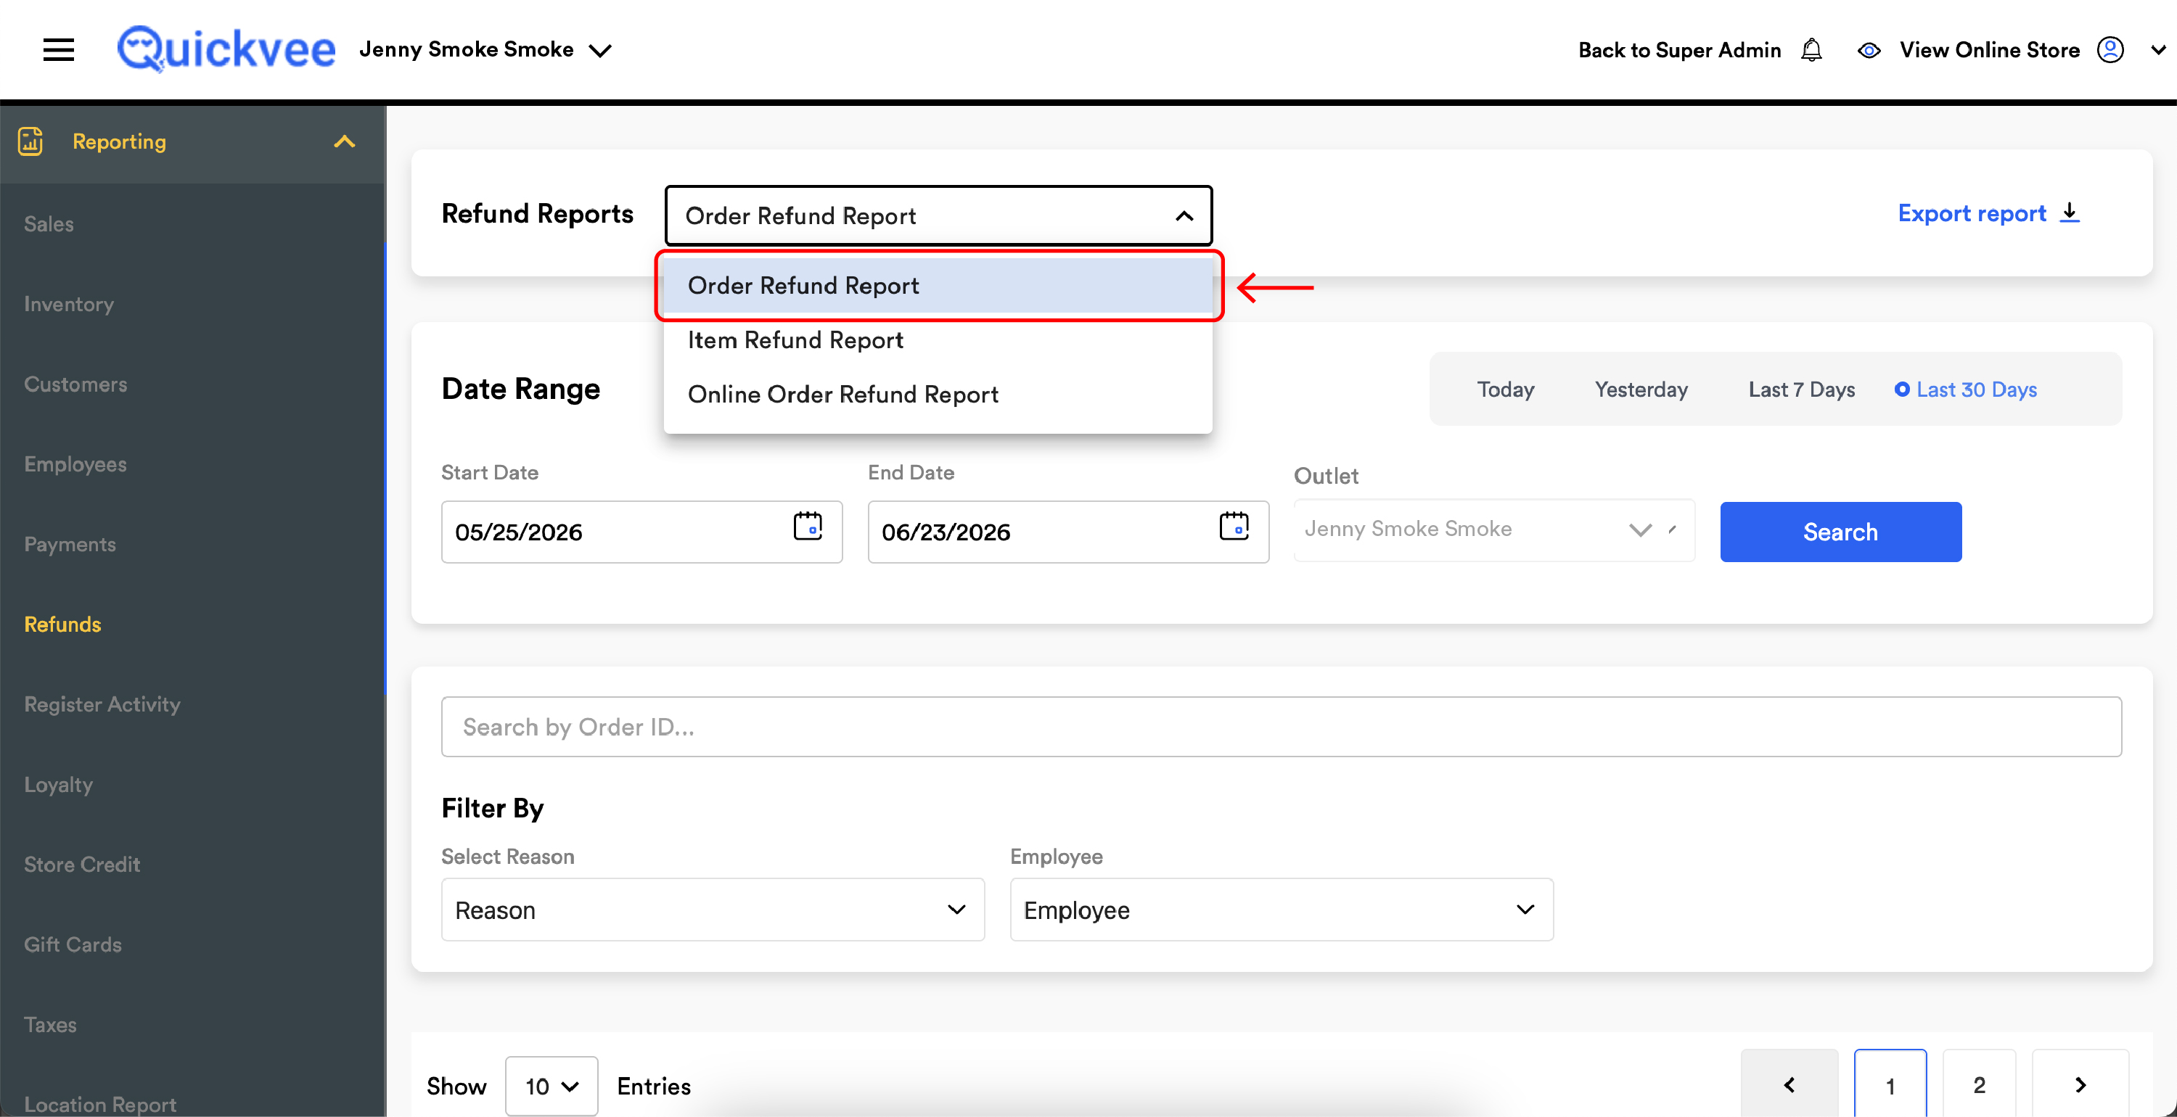Open Sales in the sidebar
Image resolution: width=2177 pixels, height=1117 pixels.
(x=49, y=224)
